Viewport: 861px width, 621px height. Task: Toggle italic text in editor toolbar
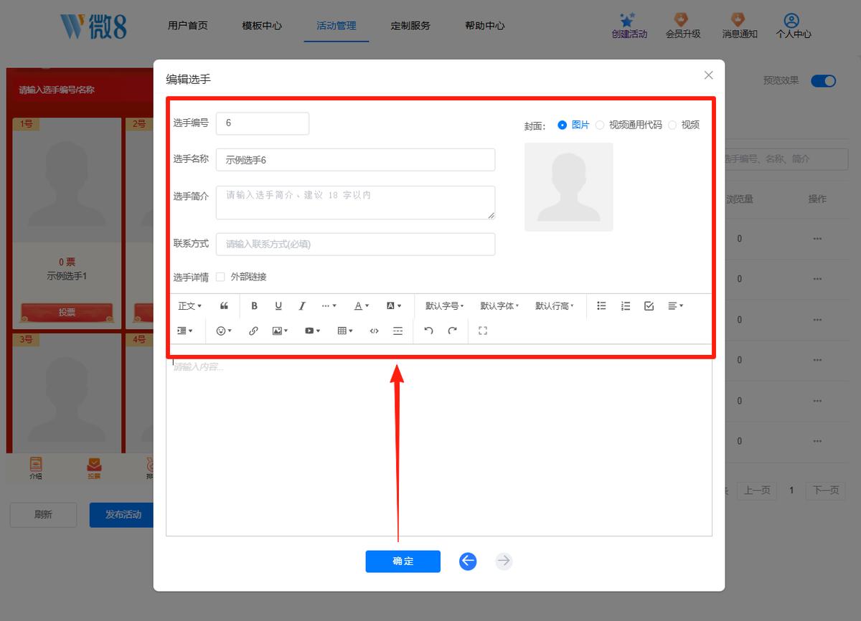(x=302, y=305)
